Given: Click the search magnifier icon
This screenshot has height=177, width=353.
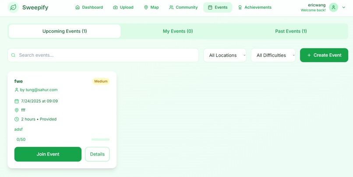Looking at the screenshot, I should pos(13,55).
